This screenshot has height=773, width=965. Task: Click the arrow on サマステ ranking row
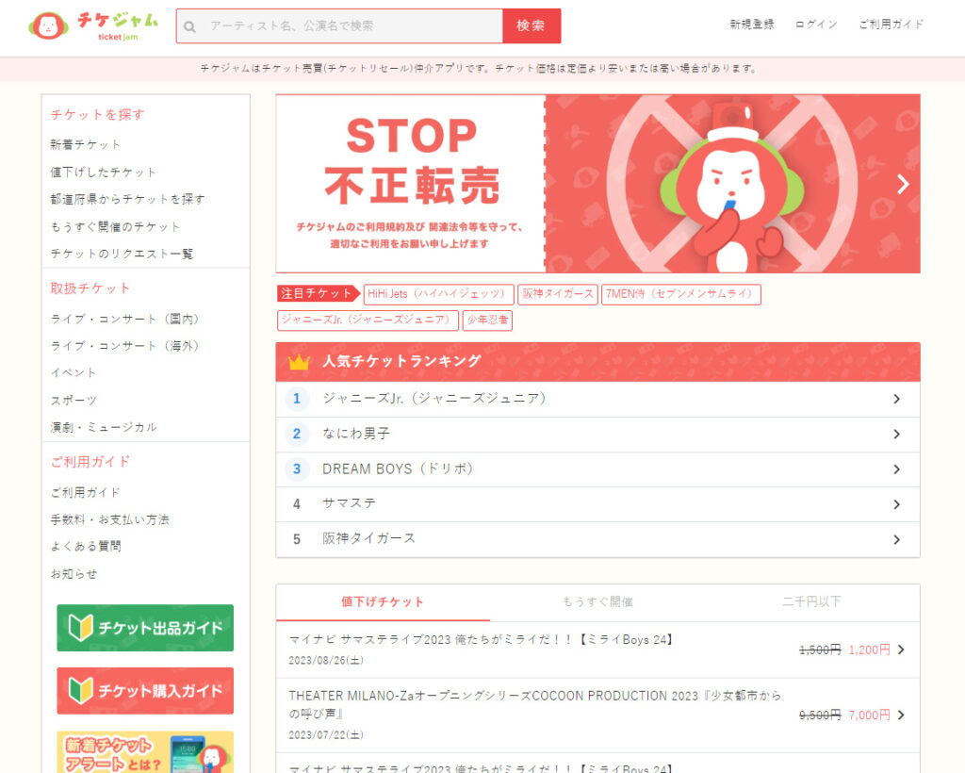pyautogui.click(x=897, y=504)
